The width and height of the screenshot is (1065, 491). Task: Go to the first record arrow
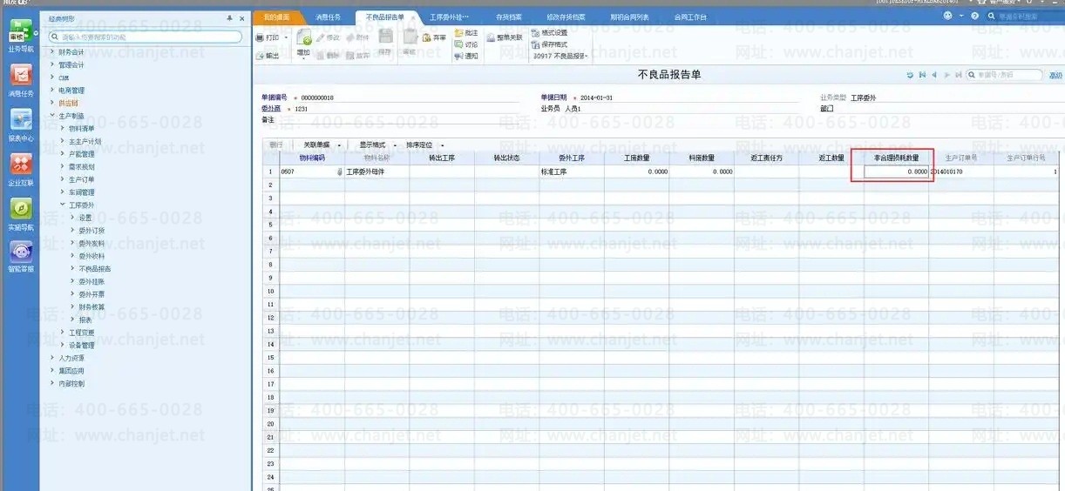click(922, 76)
